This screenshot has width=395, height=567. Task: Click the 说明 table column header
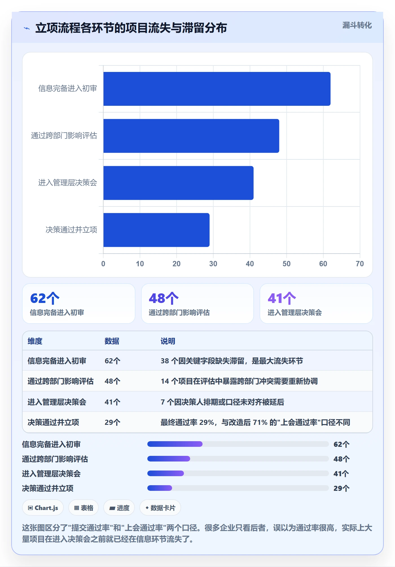pos(168,341)
